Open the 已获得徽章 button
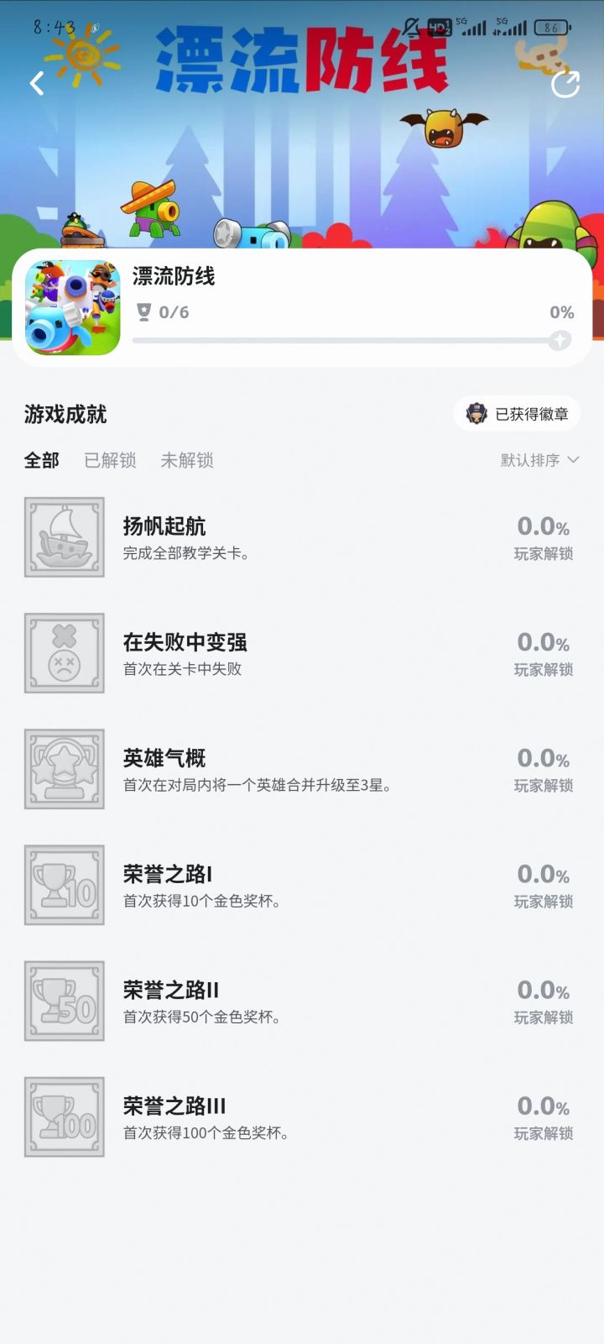 [x=518, y=414]
